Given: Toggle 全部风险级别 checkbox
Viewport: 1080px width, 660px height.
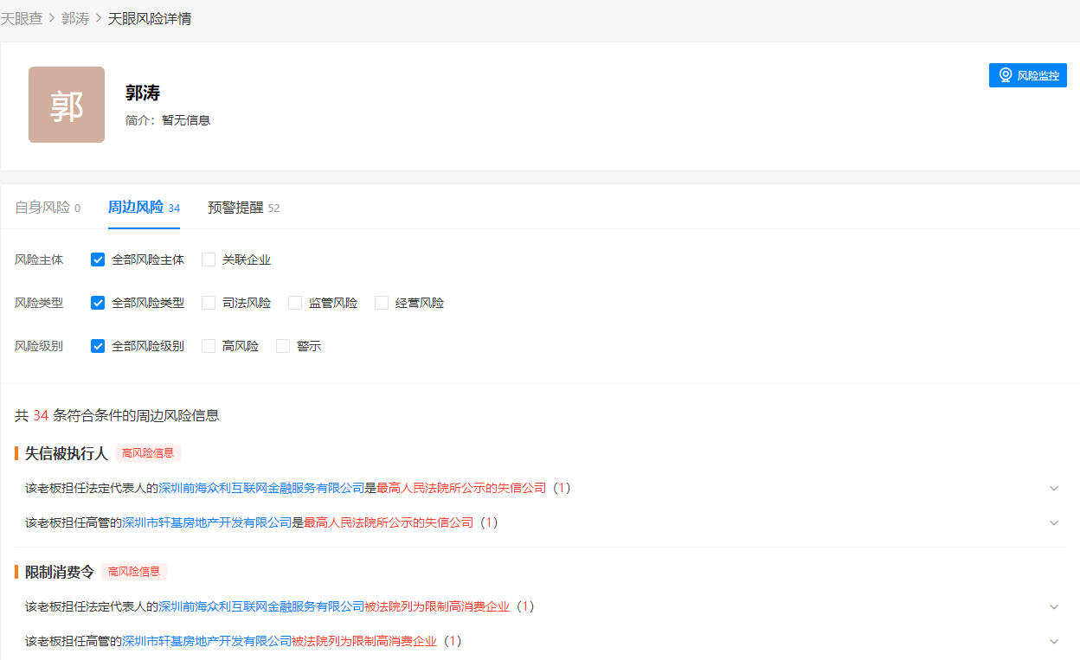Looking at the screenshot, I should click(98, 346).
